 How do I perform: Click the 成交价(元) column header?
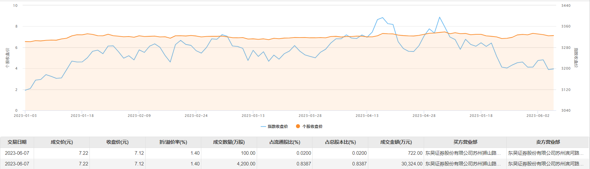[x=62, y=142]
